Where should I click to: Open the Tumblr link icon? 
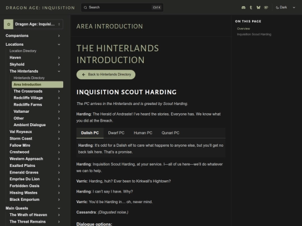point(251,7)
